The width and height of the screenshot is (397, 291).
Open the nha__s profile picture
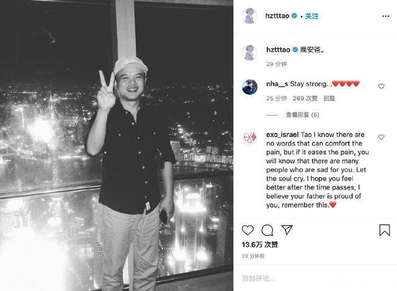tap(249, 87)
